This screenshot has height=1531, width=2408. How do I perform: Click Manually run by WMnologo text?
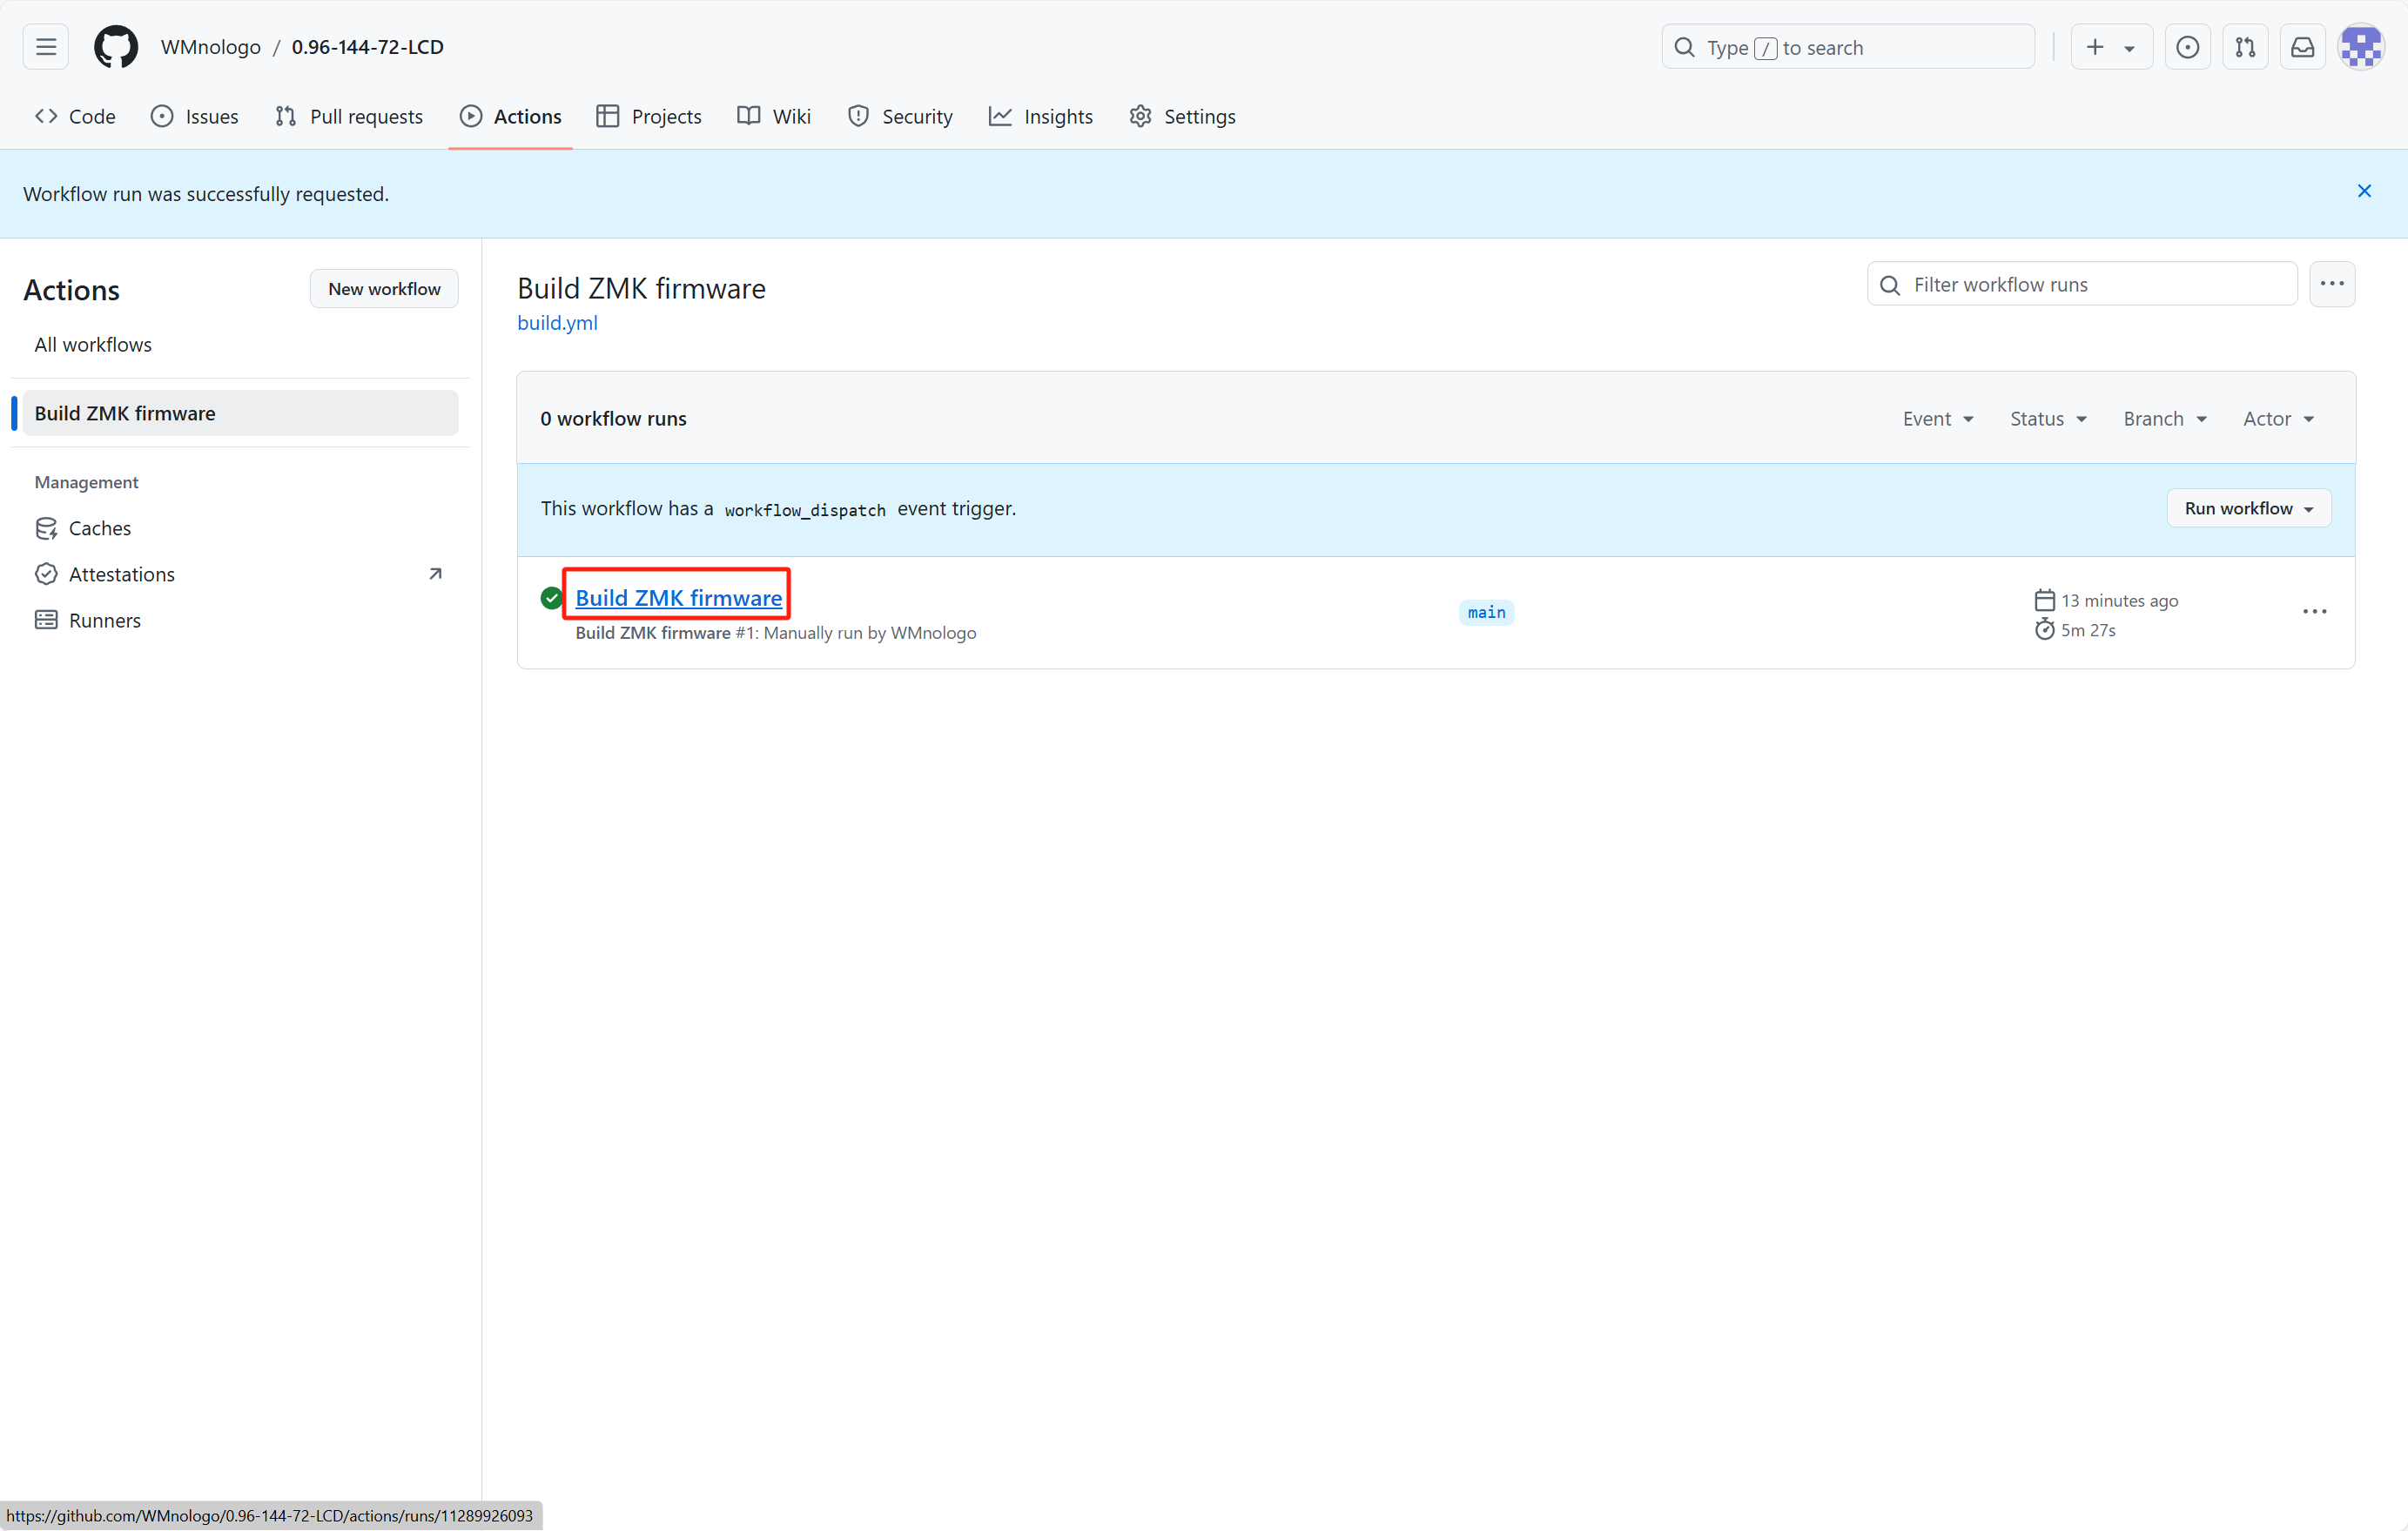click(870, 633)
